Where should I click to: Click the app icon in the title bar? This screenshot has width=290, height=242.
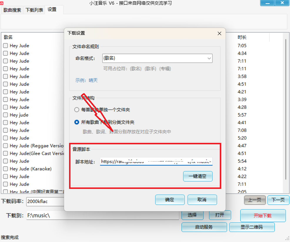tap(2, 3)
